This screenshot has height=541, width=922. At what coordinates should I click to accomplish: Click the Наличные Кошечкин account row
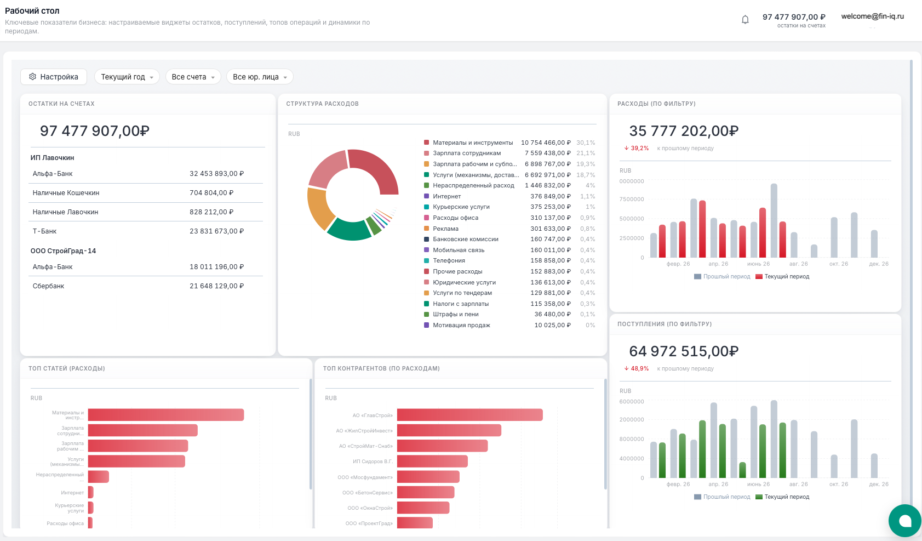click(x=147, y=193)
